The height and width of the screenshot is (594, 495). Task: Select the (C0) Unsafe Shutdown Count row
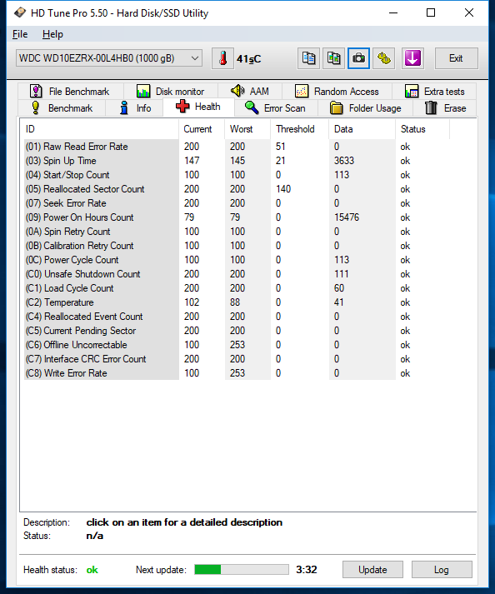click(237, 274)
